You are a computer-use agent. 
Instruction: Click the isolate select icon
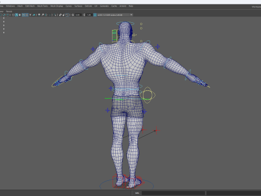[55, 15]
